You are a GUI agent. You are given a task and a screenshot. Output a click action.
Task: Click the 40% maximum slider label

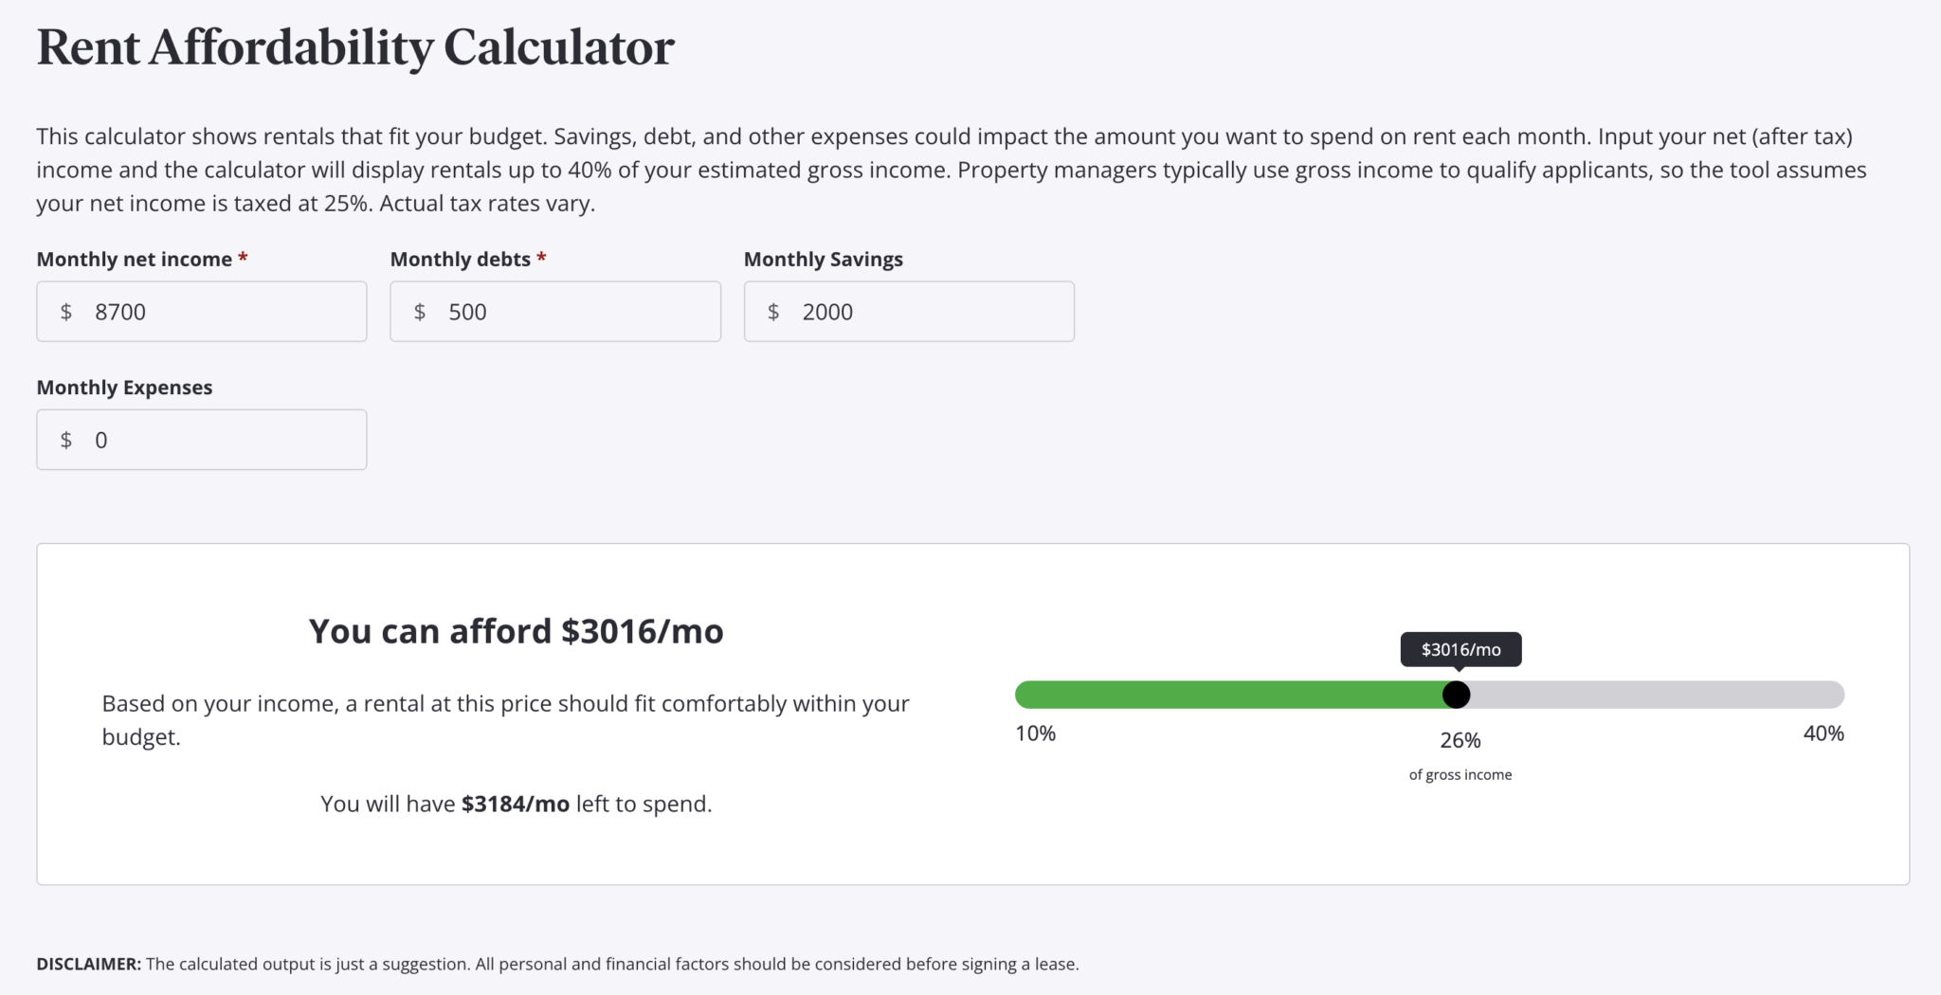point(1823,733)
